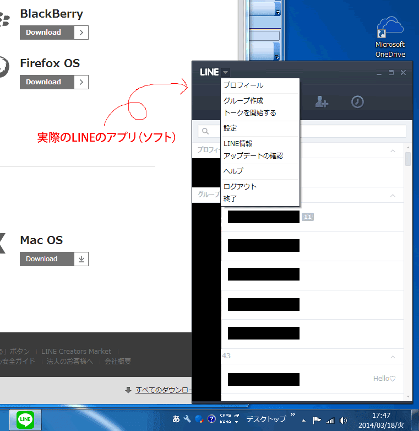Collapse the プロフィール section chevron

pos(393,151)
